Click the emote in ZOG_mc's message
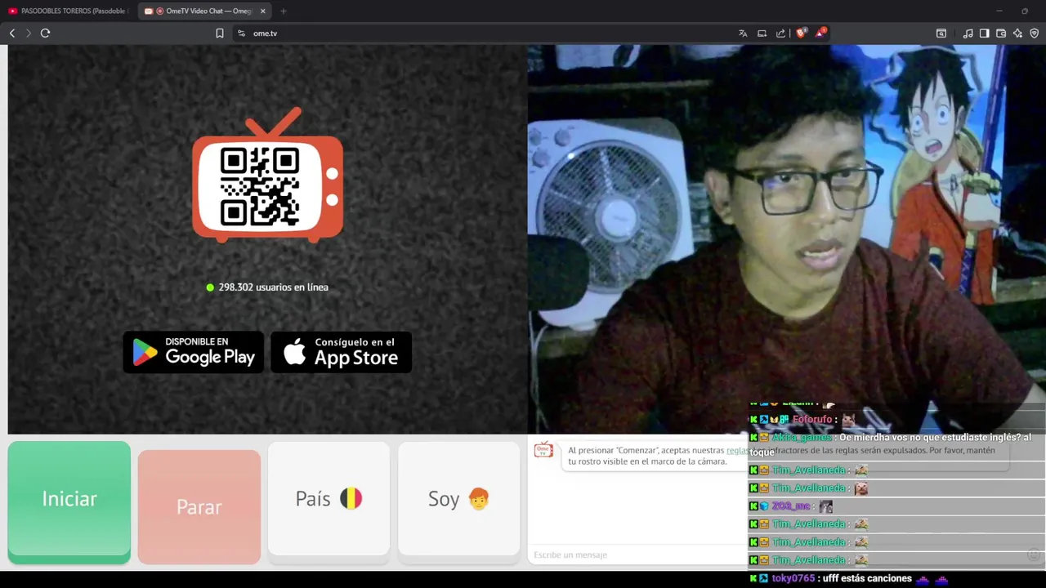This screenshot has height=588, width=1046. click(826, 506)
